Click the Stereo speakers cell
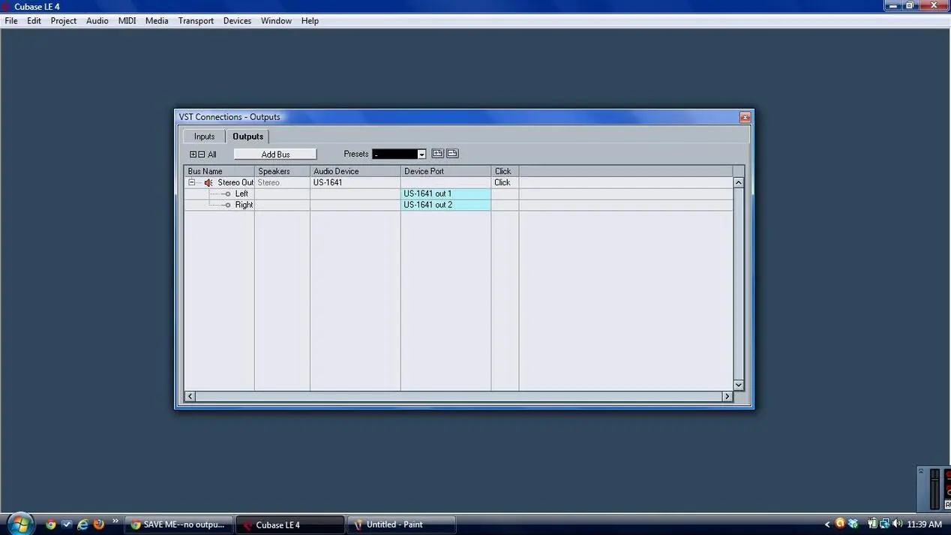This screenshot has height=535, width=951. coord(282,182)
